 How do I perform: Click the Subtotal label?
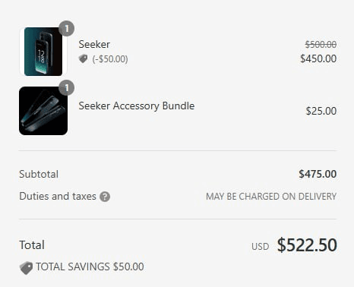(x=39, y=174)
